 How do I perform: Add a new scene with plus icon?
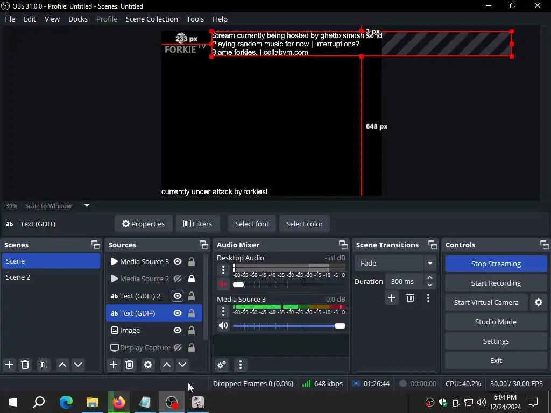click(9, 365)
